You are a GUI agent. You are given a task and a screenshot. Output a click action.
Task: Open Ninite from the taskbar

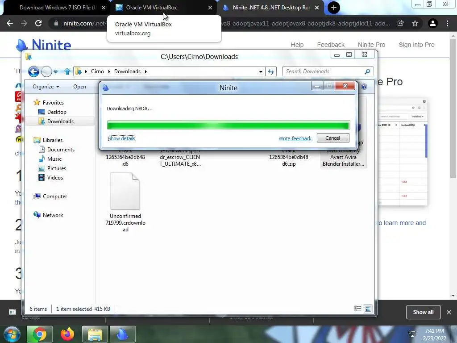point(123,334)
